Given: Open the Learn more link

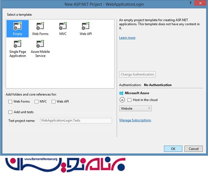Looking at the screenshot, I should click(127, 38).
